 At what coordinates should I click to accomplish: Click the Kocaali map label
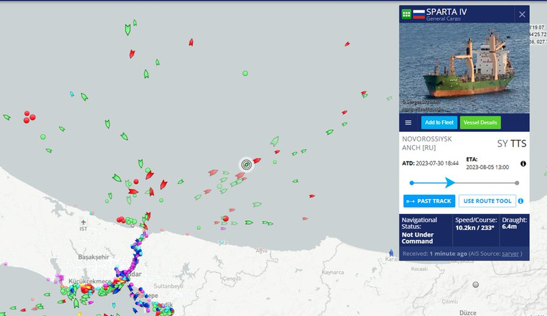(x=419, y=269)
